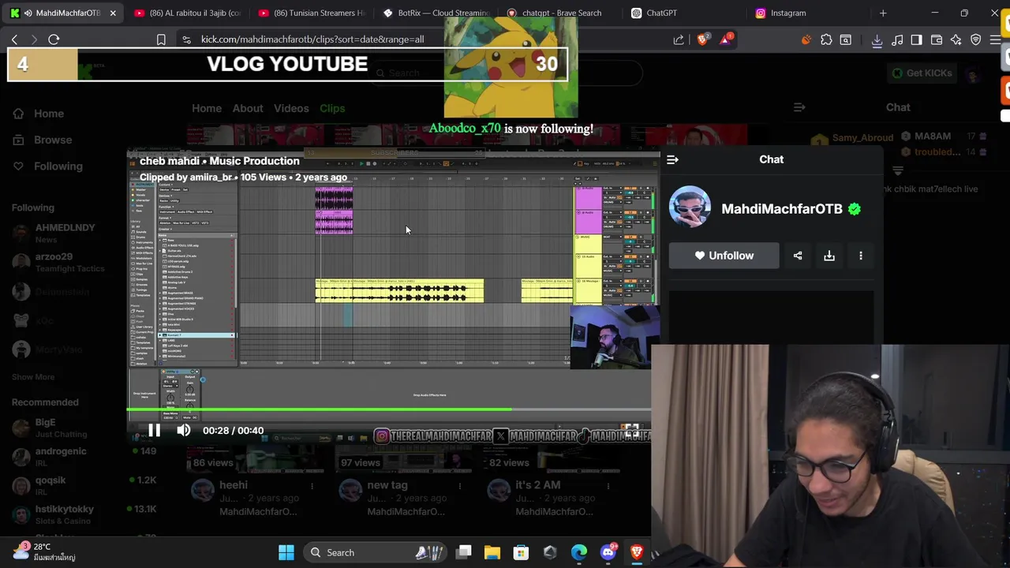Viewport: 1010px width, 568px height.
Task: Open Extensions puzzle icon
Action: coord(826,39)
